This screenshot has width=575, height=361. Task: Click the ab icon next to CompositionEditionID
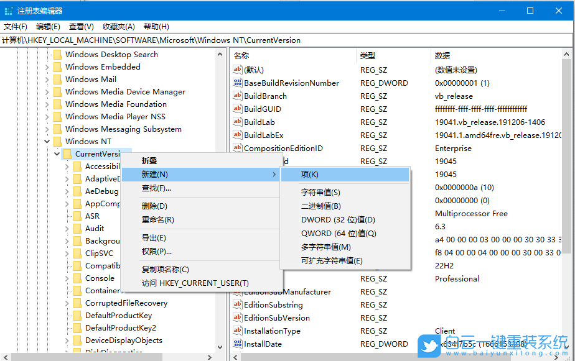coord(238,148)
